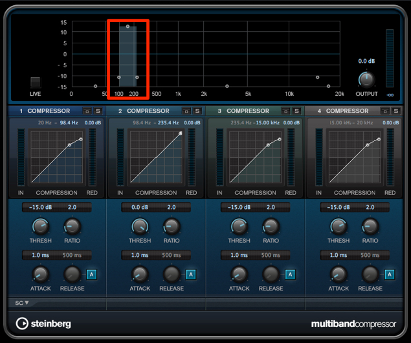Viewport: 411px width, 343px height.
Task: Click band 4 RATIO knob
Action: (370, 227)
